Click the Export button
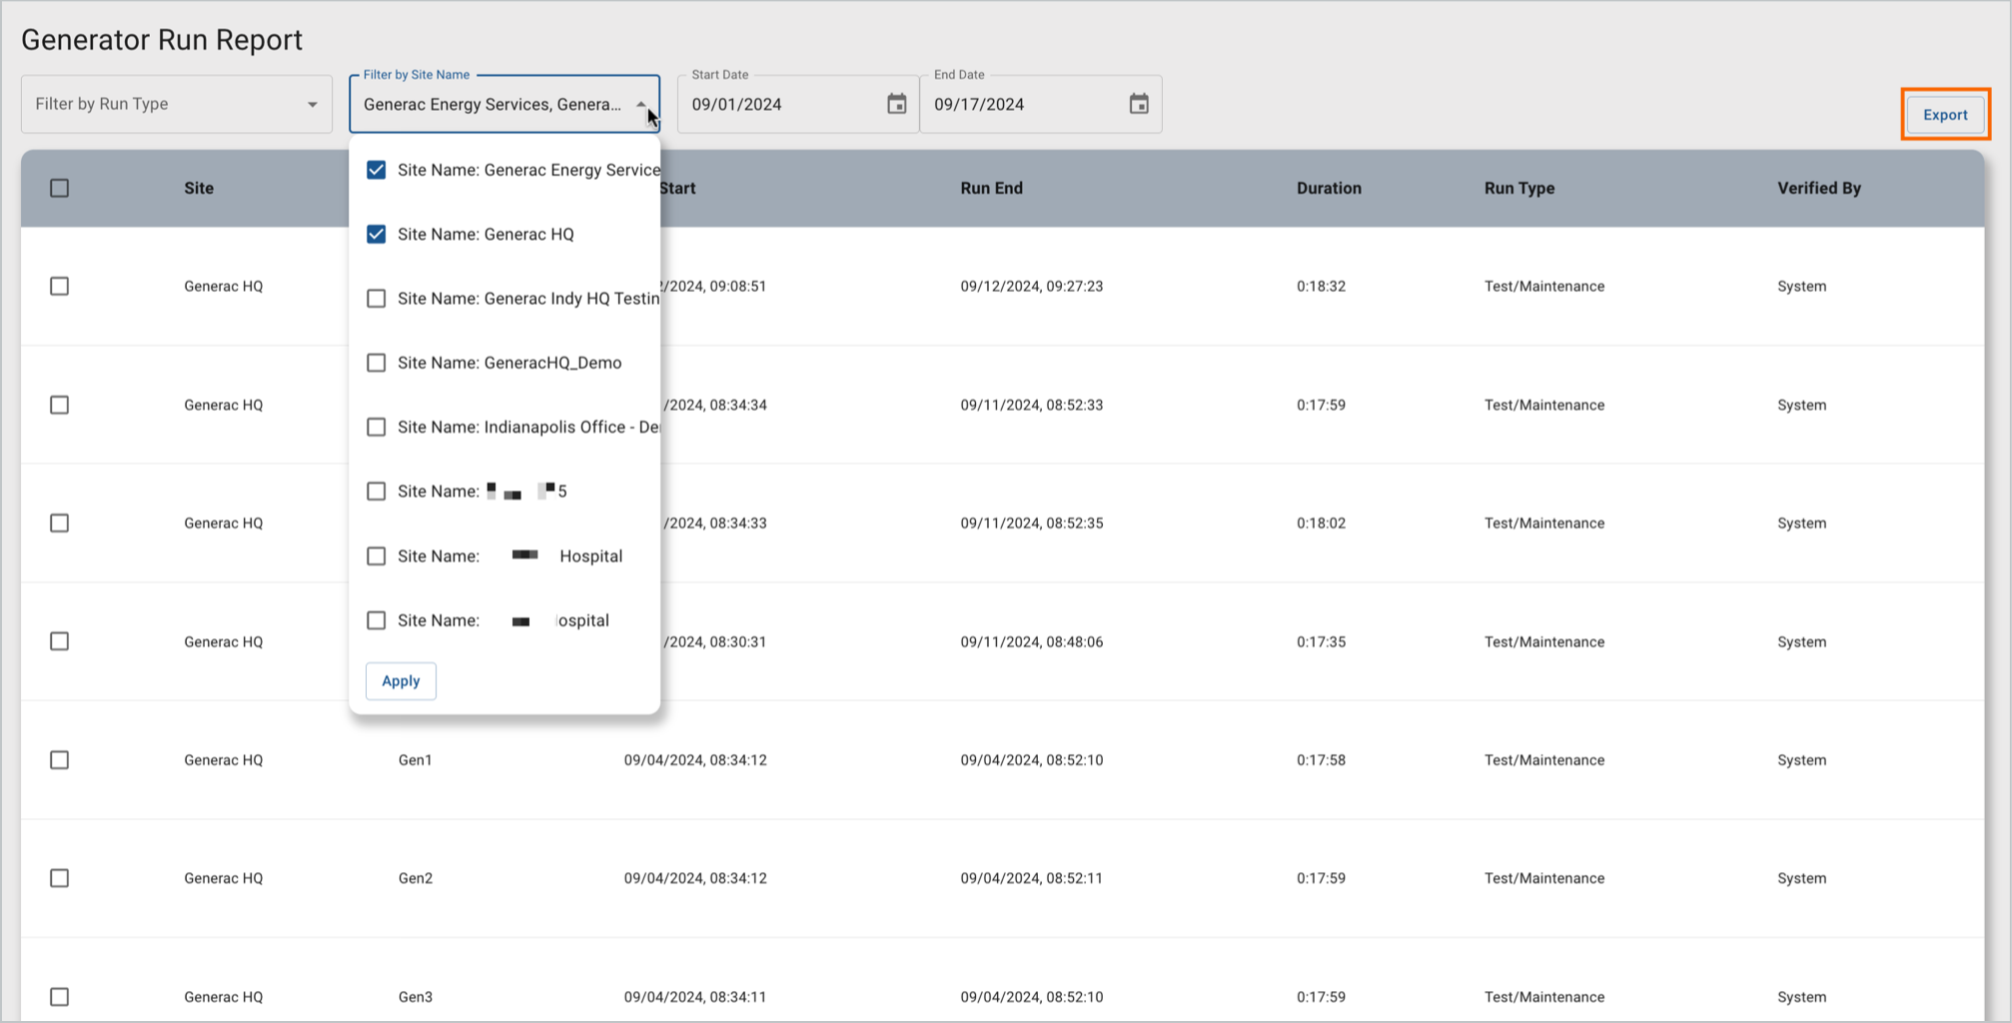Viewport: 2012px width, 1023px height. (x=1944, y=115)
